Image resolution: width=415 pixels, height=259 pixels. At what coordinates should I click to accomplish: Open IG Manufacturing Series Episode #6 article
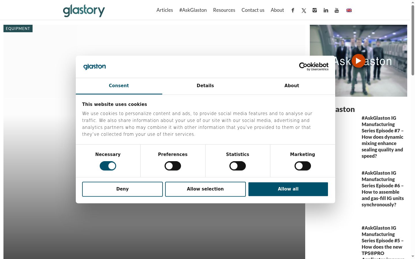click(383, 189)
